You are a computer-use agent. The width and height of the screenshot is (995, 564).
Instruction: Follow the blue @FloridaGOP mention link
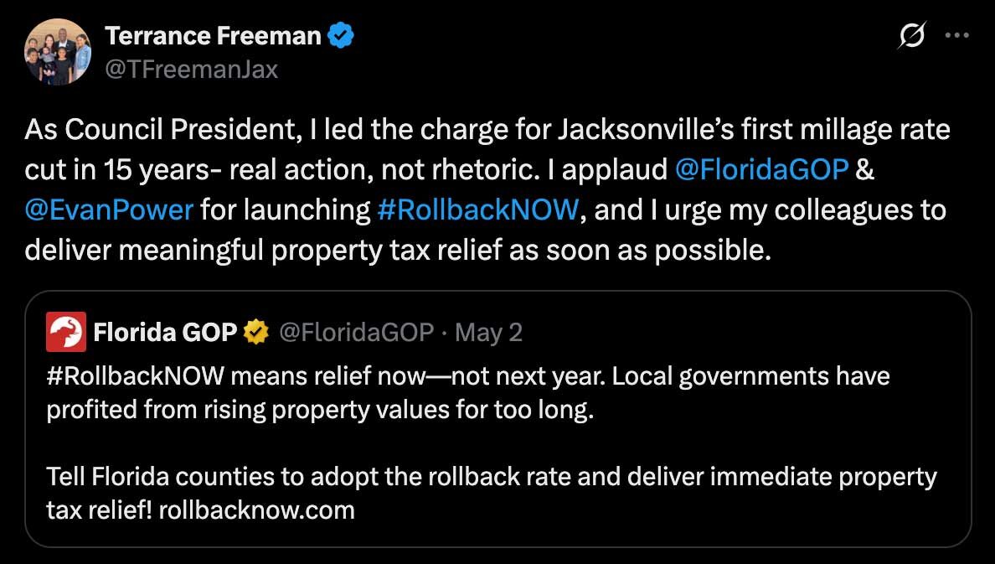(x=762, y=168)
